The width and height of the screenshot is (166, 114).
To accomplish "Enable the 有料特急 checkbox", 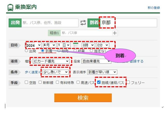I will coord(57,82).
